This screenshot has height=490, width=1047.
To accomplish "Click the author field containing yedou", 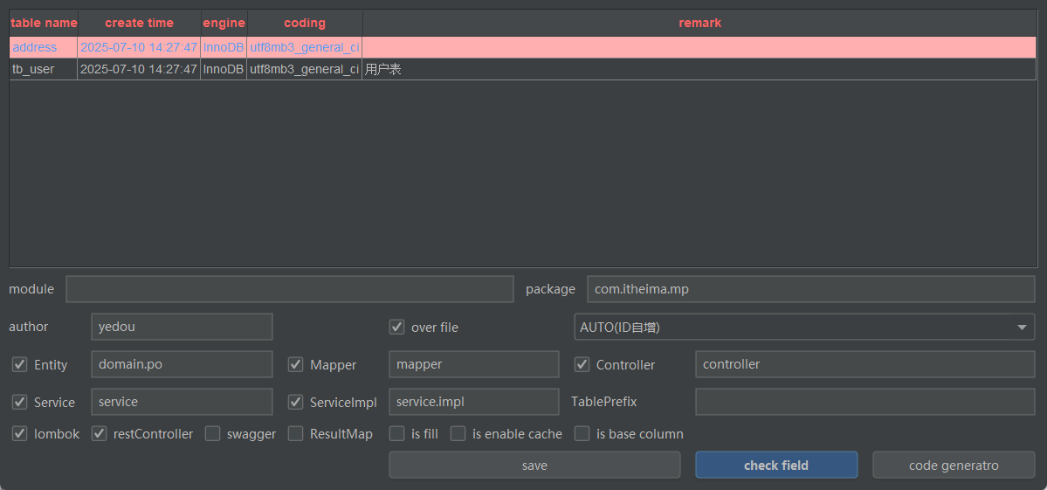I will pos(182,328).
